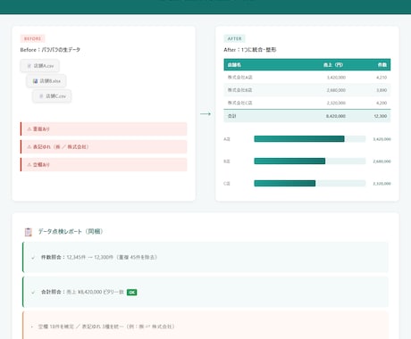Click the B店 sales bar
Image resolution: width=411 pixels, height=339 pixels.
pos(289,161)
